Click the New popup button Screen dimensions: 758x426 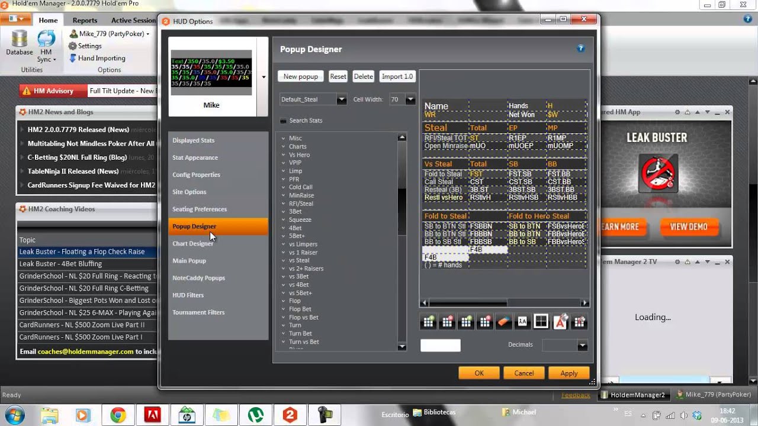click(301, 76)
